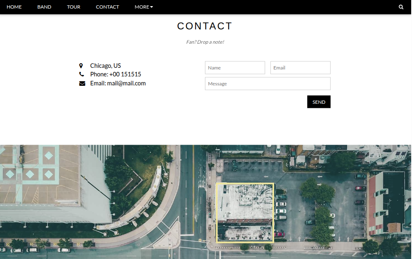412x259 pixels.
Task: Jump to CONTACT via the navbar link
Action: [x=107, y=7]
